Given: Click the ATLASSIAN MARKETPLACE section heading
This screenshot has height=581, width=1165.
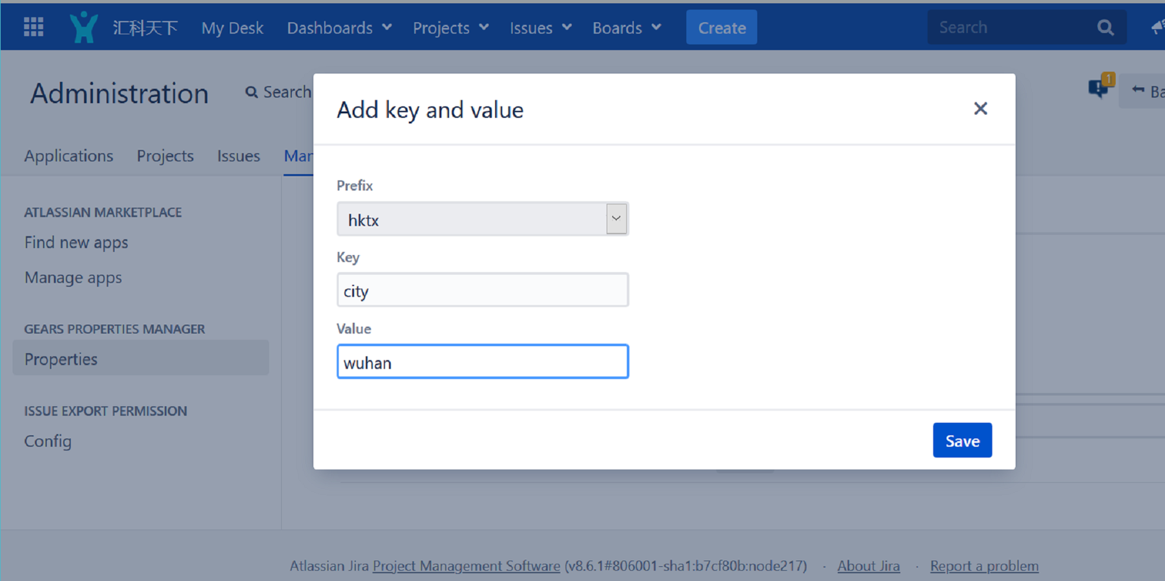Looking at the screenshot, I should [103, 212].
